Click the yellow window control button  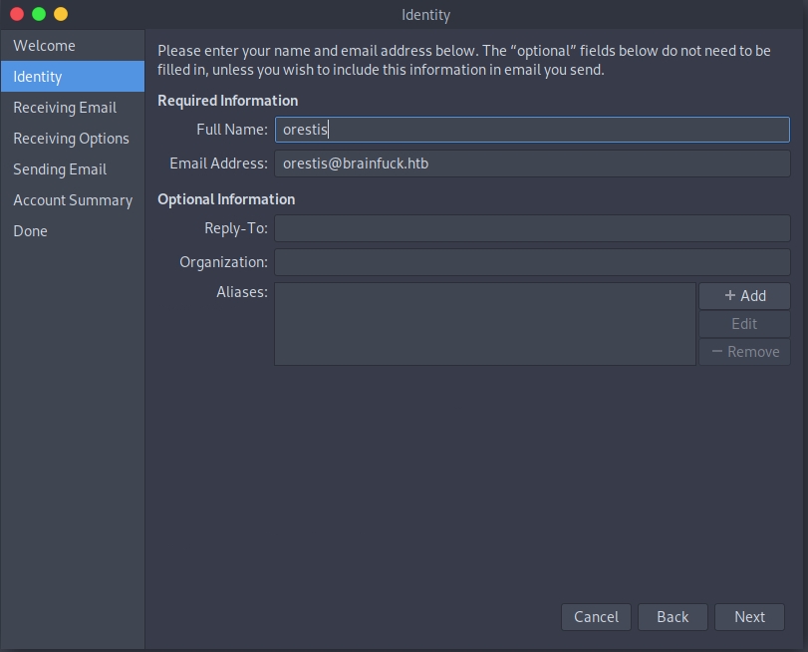click(61, 14)
